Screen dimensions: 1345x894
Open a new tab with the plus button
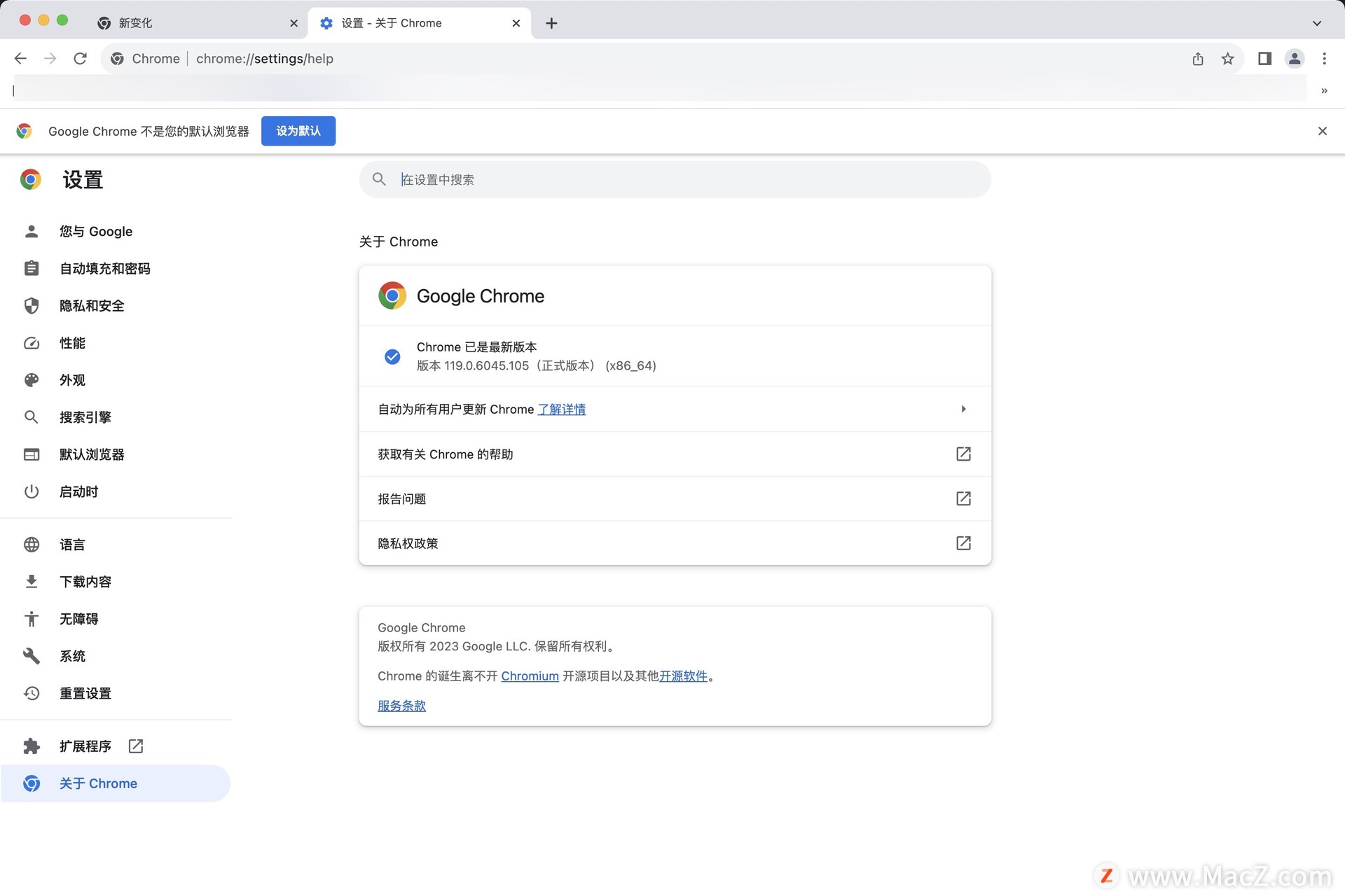pyautogui.click(x=551, y=23)
